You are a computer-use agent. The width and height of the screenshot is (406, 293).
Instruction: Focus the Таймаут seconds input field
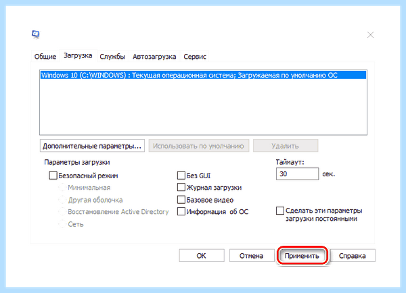[297, 174]
